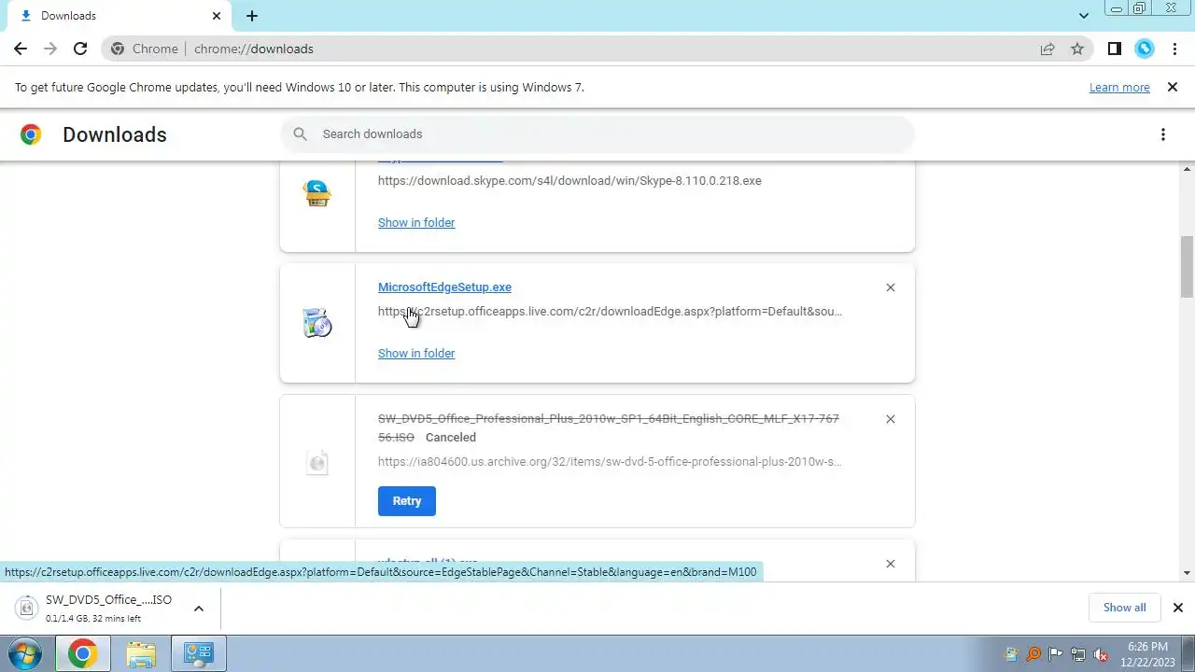Screen dimensions: 1195x672
Task: Click the site info Chrome icon in omnibox
Action: point(118,49)
